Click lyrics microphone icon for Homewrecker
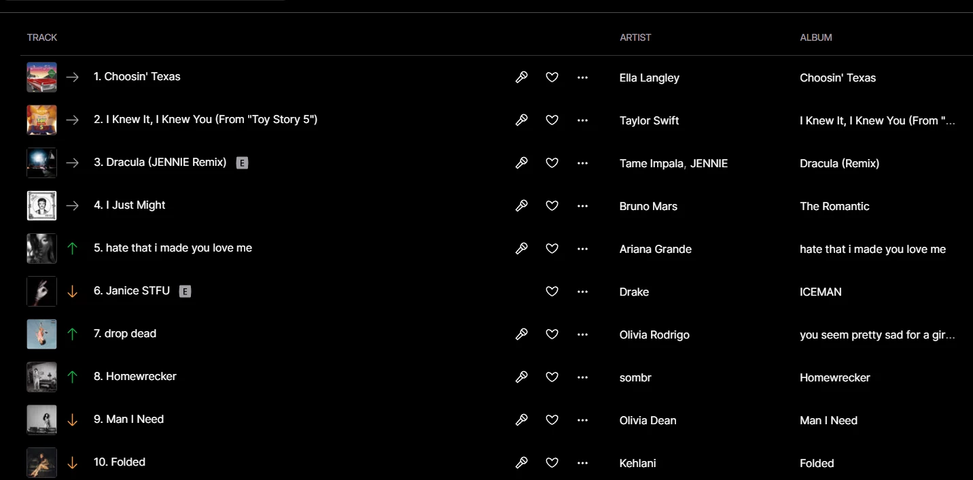The height and width of the screenshot is (480, 973). coord(521,377)
